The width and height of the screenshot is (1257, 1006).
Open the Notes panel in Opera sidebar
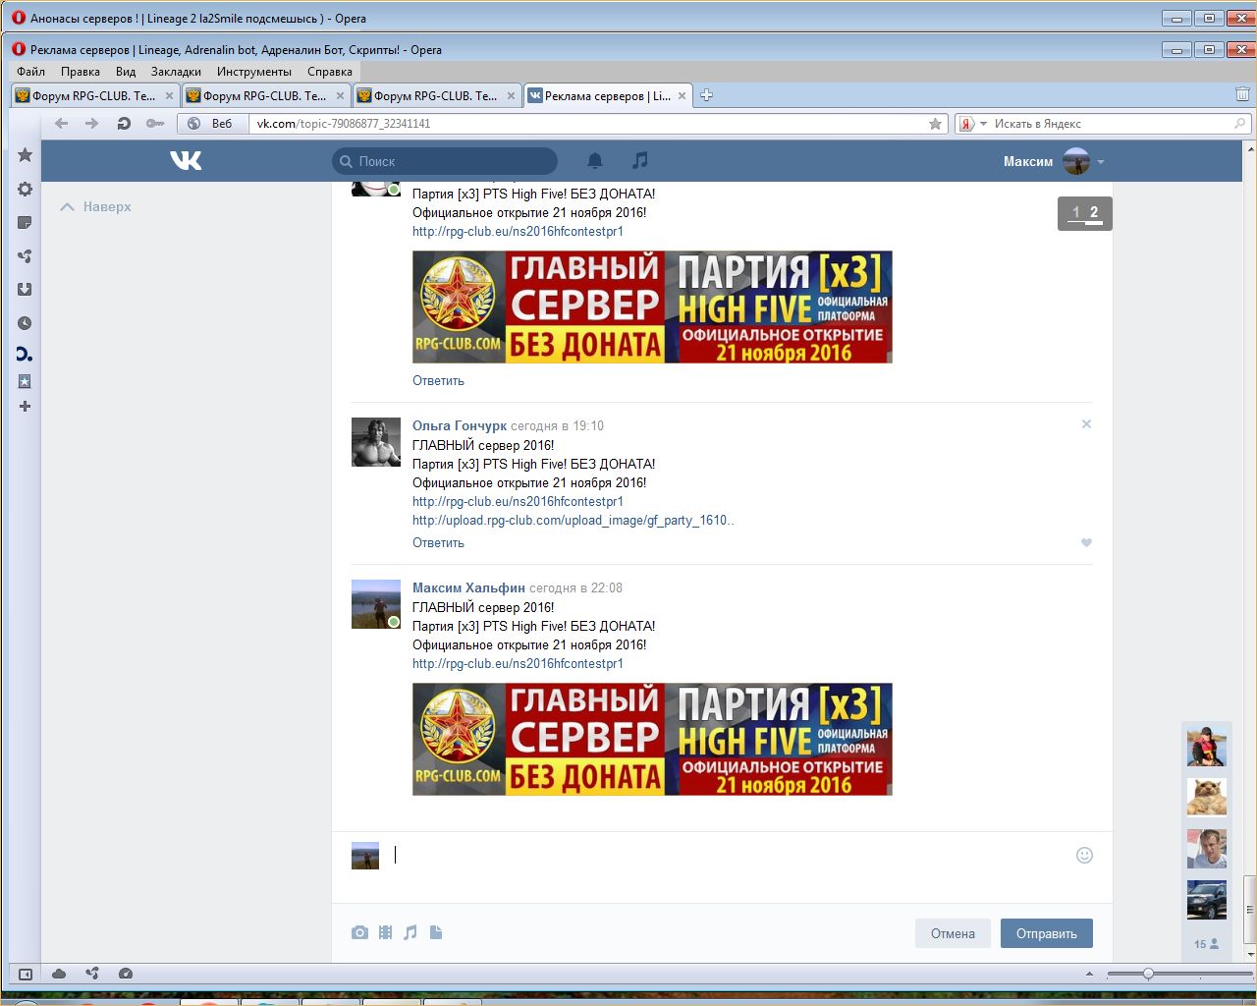coord(26,223)
